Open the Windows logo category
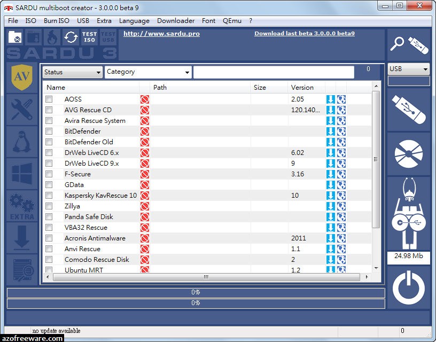 coord(22,174)
